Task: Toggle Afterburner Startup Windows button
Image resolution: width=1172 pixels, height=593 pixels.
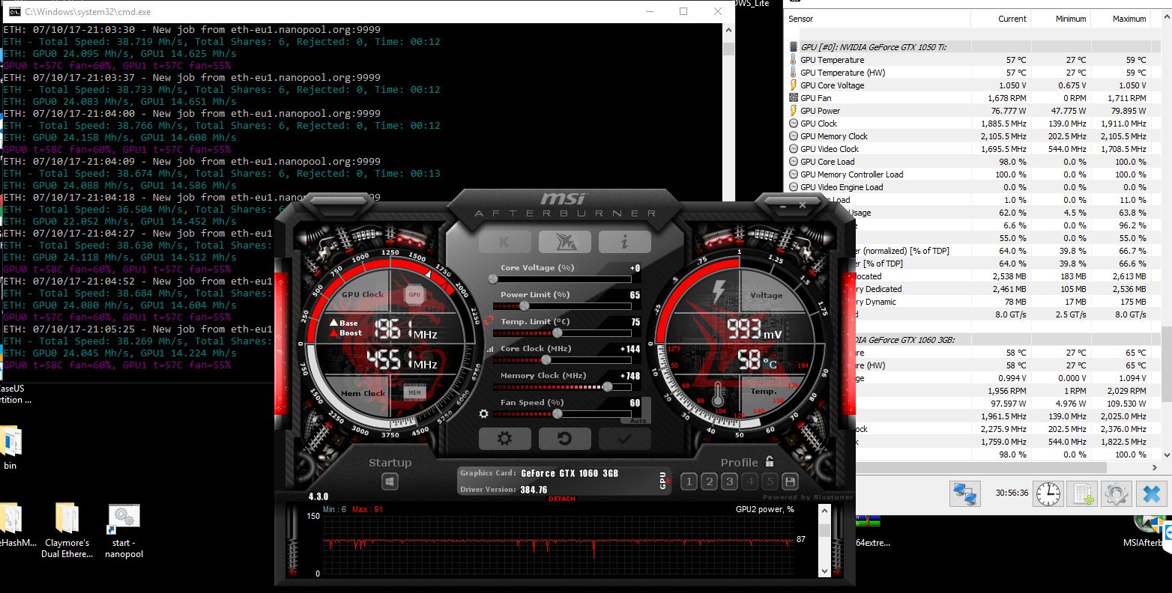Action: 390,481
